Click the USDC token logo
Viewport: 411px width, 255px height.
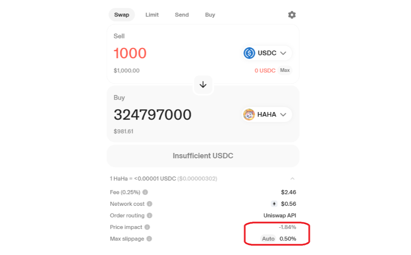(x=250, y=53)
